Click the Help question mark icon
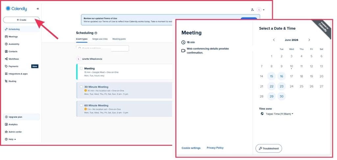Image resolution: width=337 pixels, height=160 pixels. (6, 139)
